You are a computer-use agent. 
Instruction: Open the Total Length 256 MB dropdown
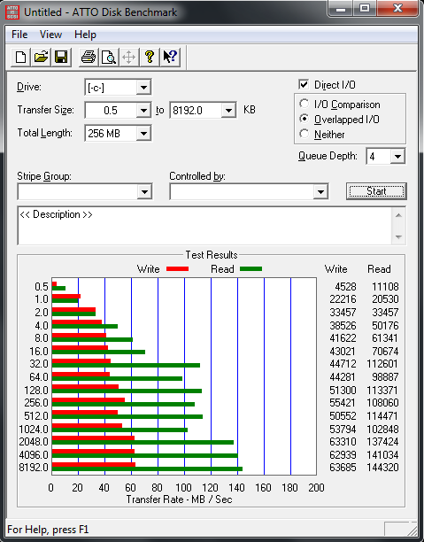[143, 133]
